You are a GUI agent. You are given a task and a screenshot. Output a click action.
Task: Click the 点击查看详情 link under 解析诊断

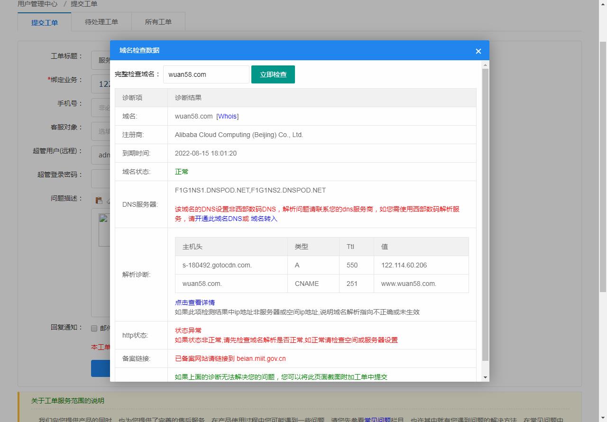click(194, 303)
